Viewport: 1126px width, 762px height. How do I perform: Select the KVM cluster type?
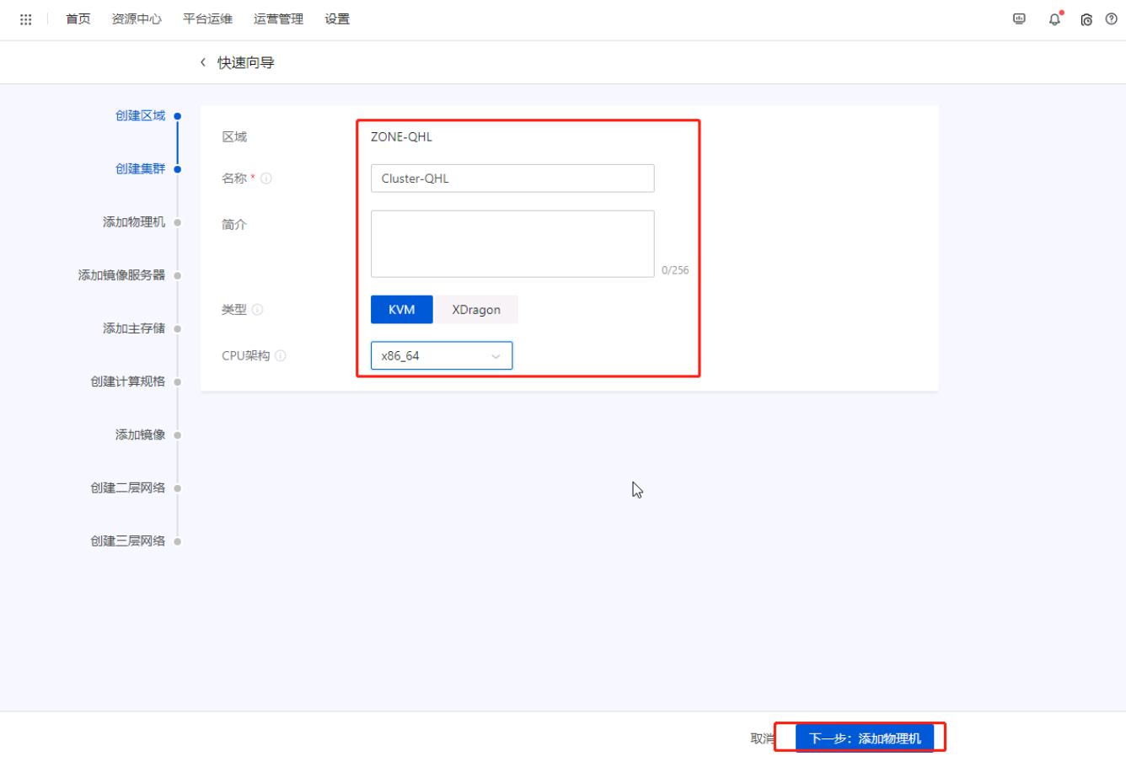[402, 309]
